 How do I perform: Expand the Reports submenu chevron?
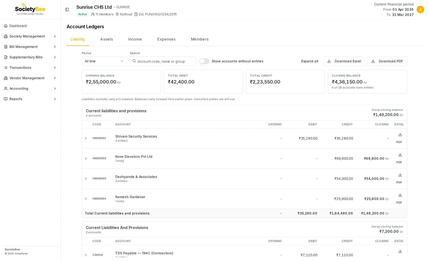[55, 99]
